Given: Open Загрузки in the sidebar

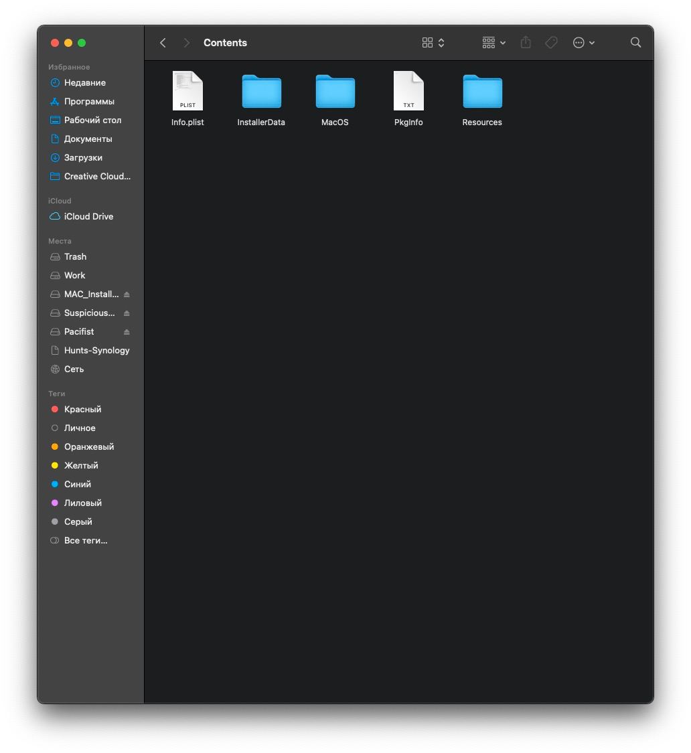Looking at the screenshot, I should click(x=90, y=157).
